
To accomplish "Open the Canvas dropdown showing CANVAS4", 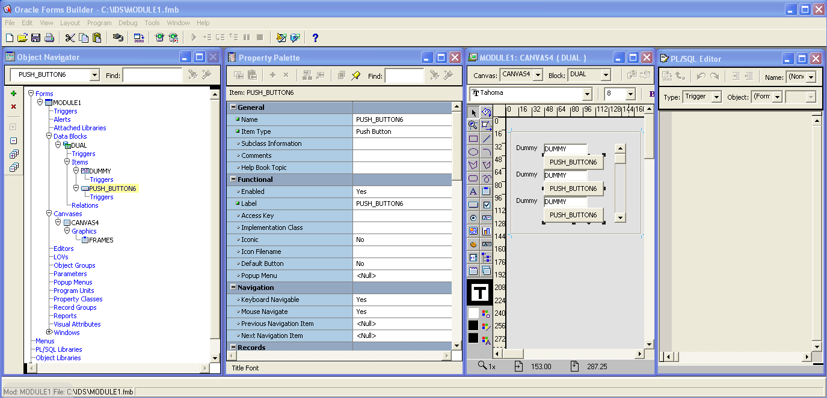I will 537,75.
